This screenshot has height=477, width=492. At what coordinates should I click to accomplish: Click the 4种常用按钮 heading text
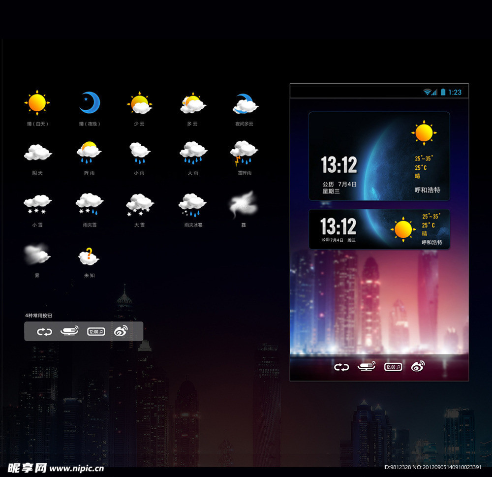pyautogui.click(x=38, y=315)
